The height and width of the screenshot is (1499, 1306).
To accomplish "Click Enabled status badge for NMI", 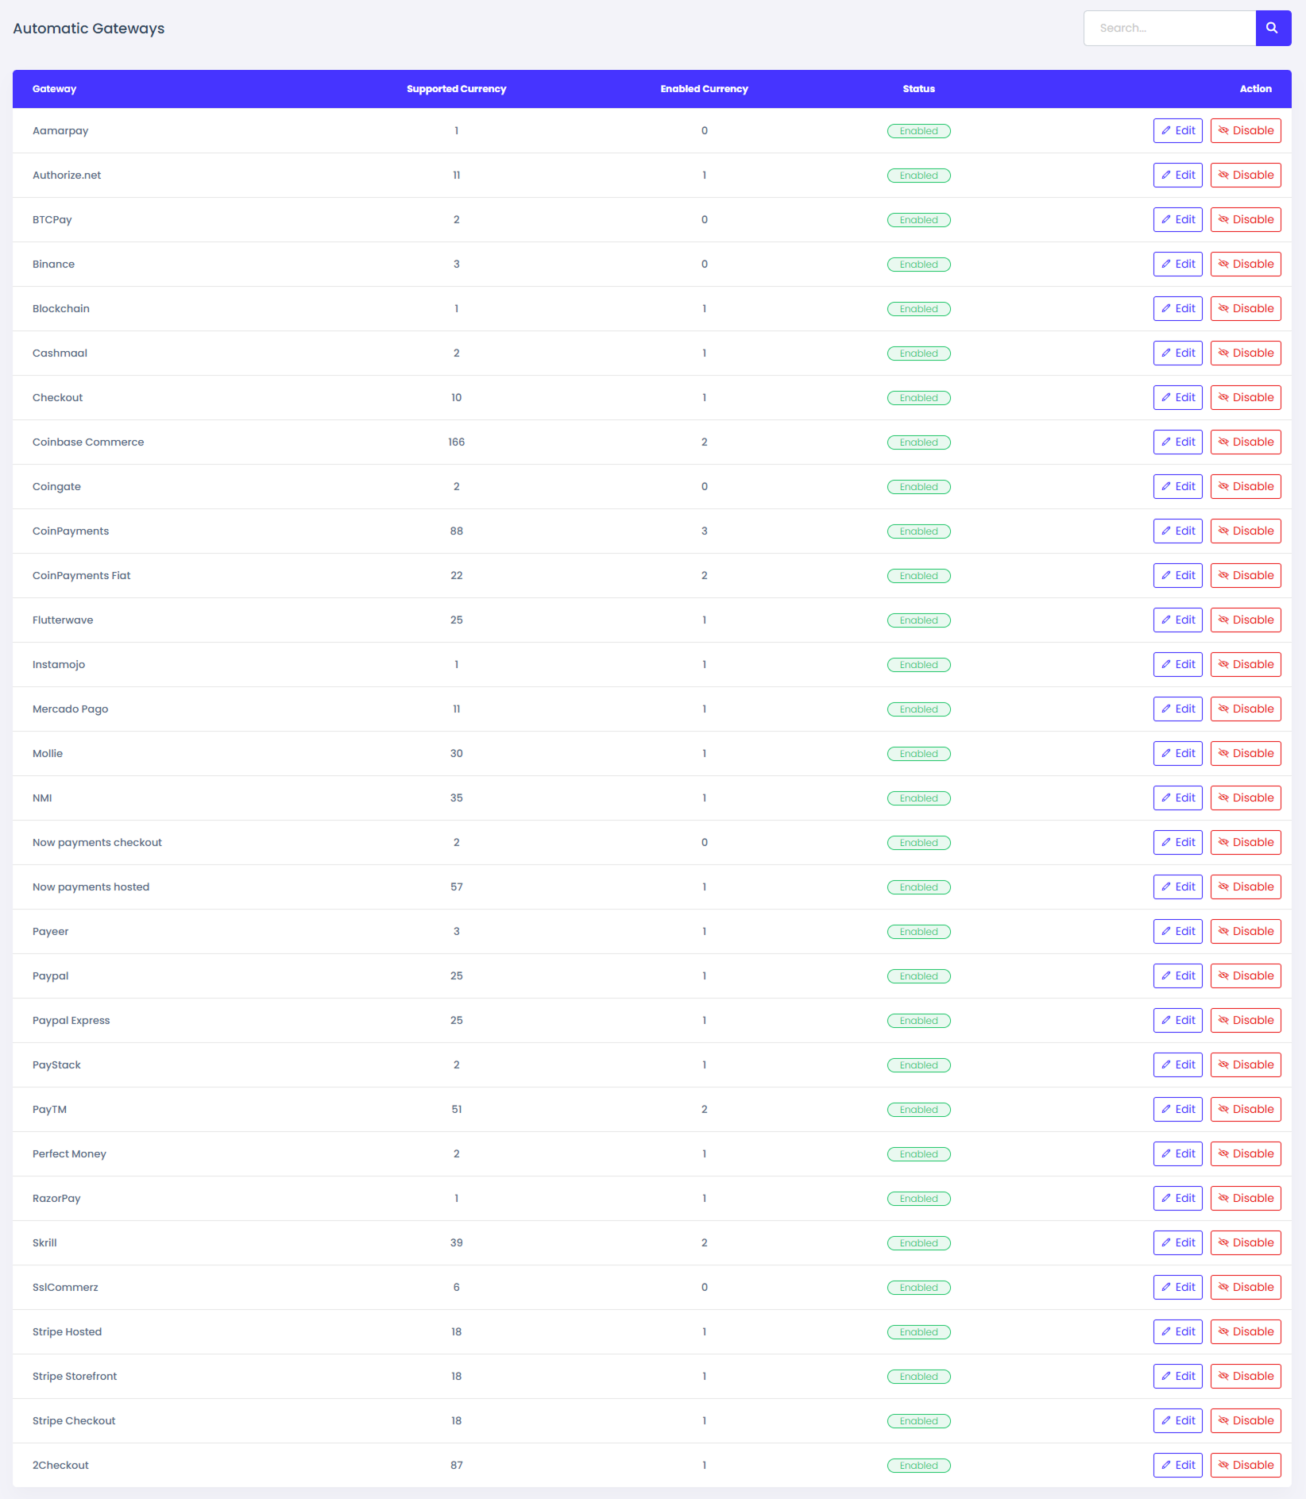I will pos(918,798).
